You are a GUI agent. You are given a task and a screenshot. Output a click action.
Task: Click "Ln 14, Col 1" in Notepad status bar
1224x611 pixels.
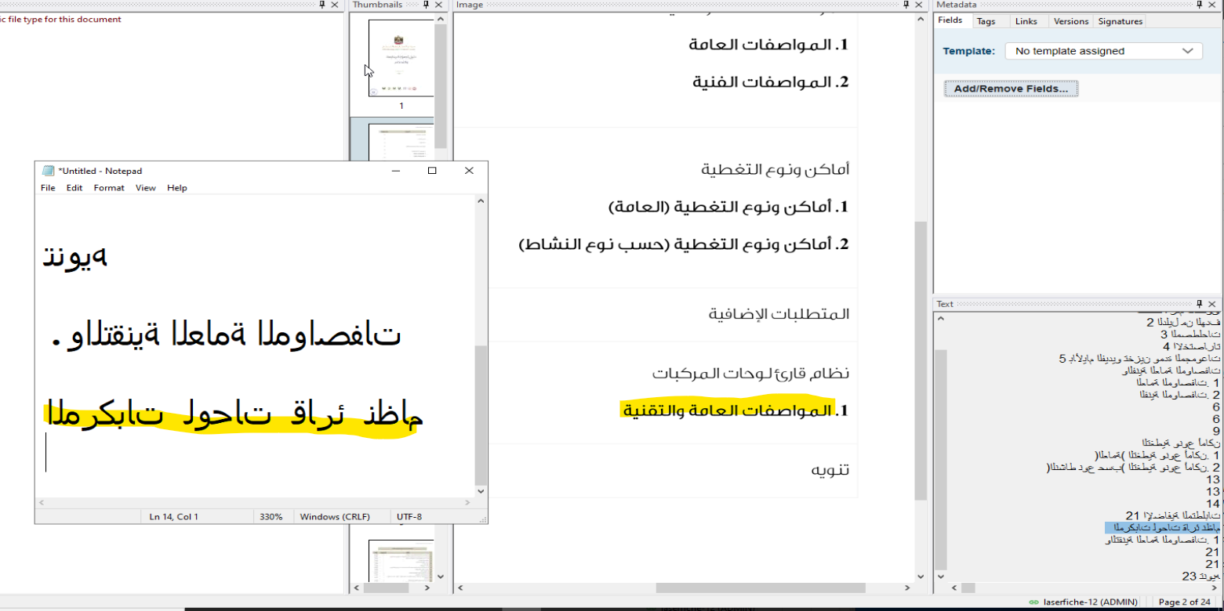[174, 517]
